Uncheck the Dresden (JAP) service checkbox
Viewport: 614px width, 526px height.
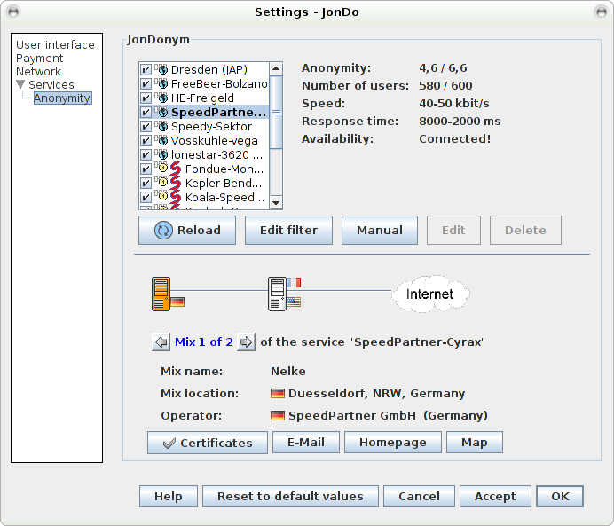click(146, 70)
